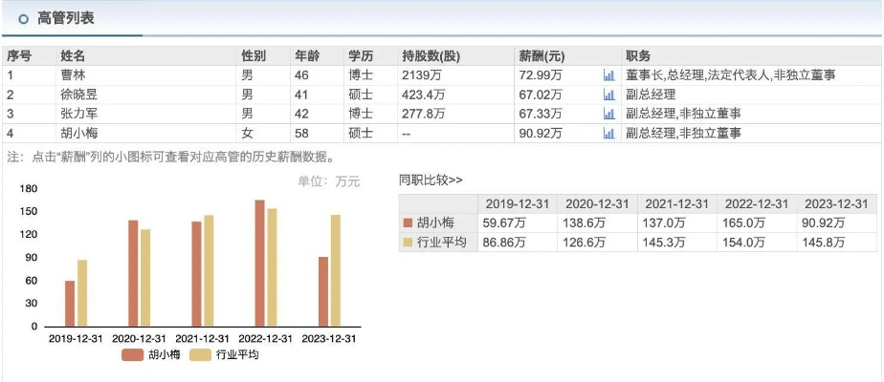Click the yellow 行业平均 swatch in comparison table
The width and height of the screenshot is (884, 382).
click(x=409, y=244)
